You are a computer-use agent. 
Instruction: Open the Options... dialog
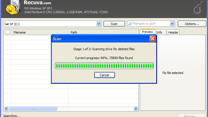[x=192, y=24]
